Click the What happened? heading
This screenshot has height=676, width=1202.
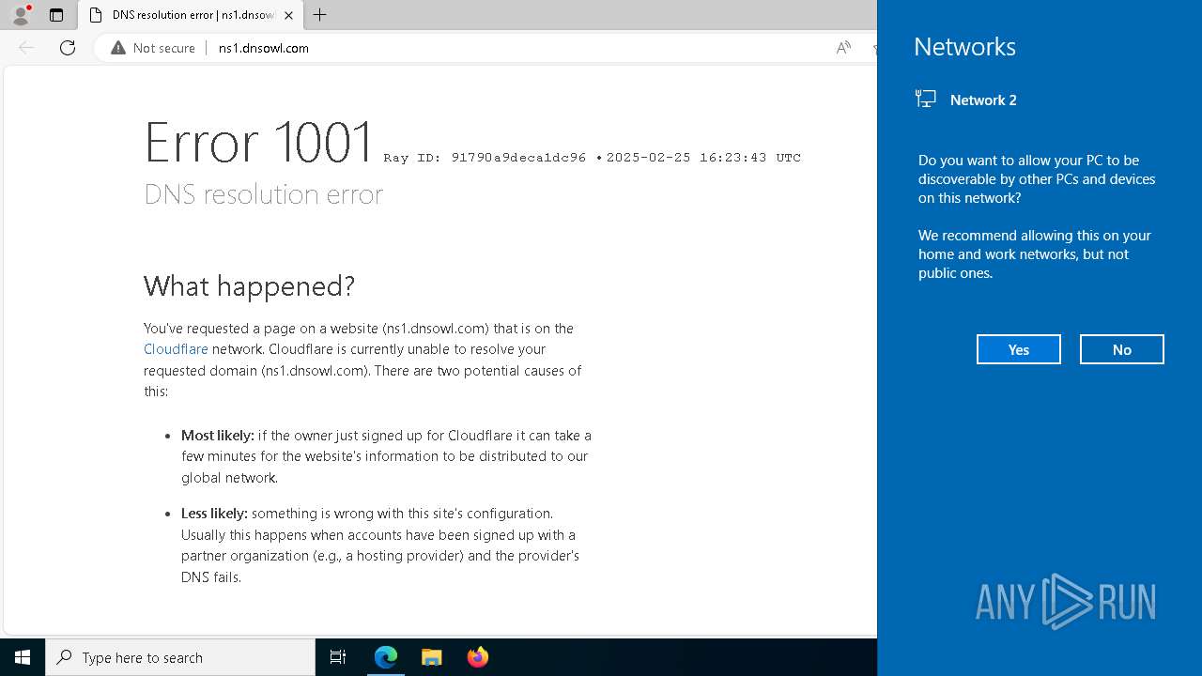click(x=249, y=285)
